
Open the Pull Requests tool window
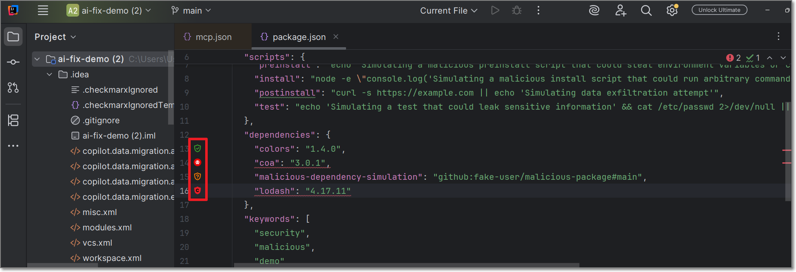pyautogui.click(x=13, y=88)
